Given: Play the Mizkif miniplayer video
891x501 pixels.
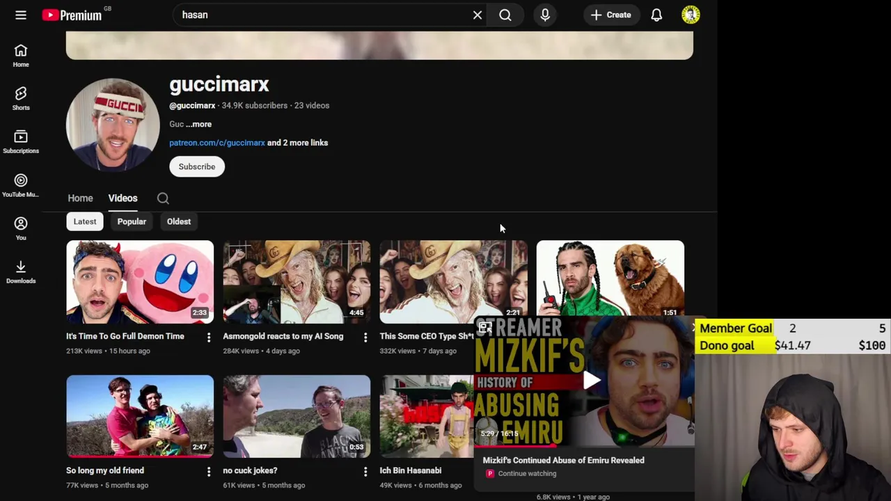Looking at the screenshot, I should pyautogui.click(x=592, y=380).
